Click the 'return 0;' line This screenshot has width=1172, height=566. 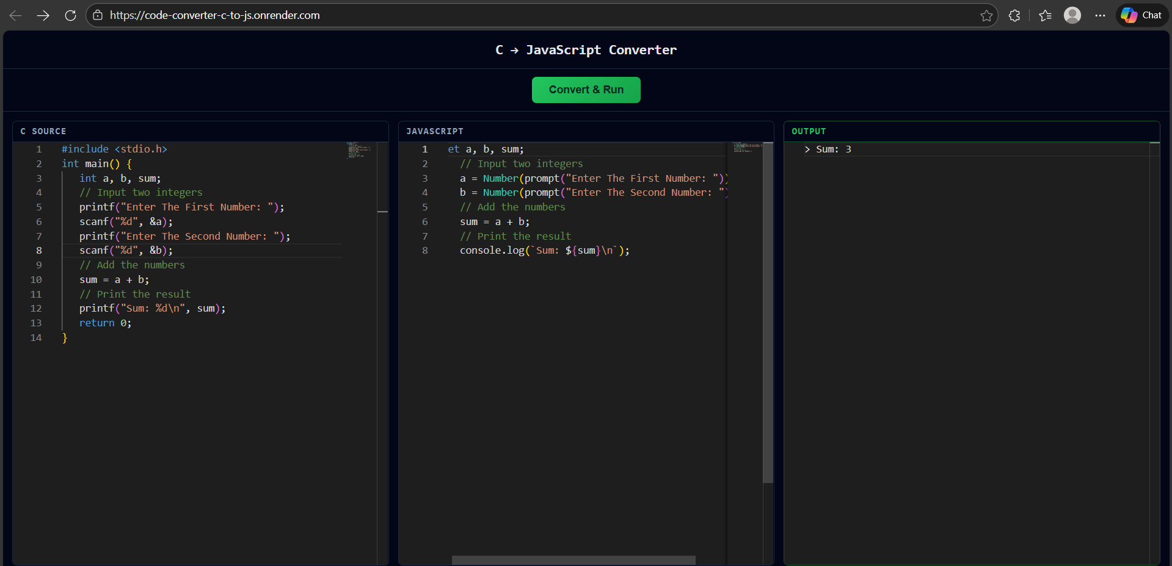coord(105,323)
